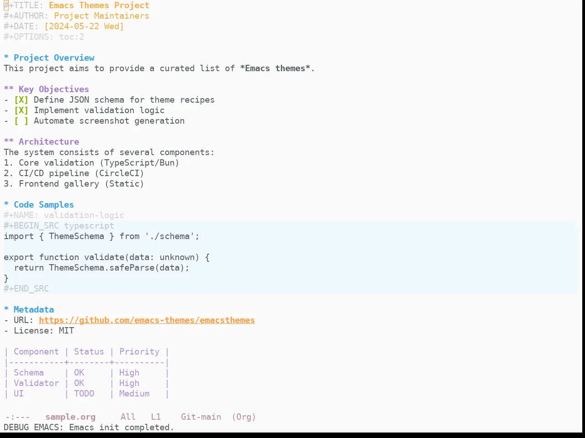
Task: Click the '#+END_SRC' line
Action: pos(26,289)
